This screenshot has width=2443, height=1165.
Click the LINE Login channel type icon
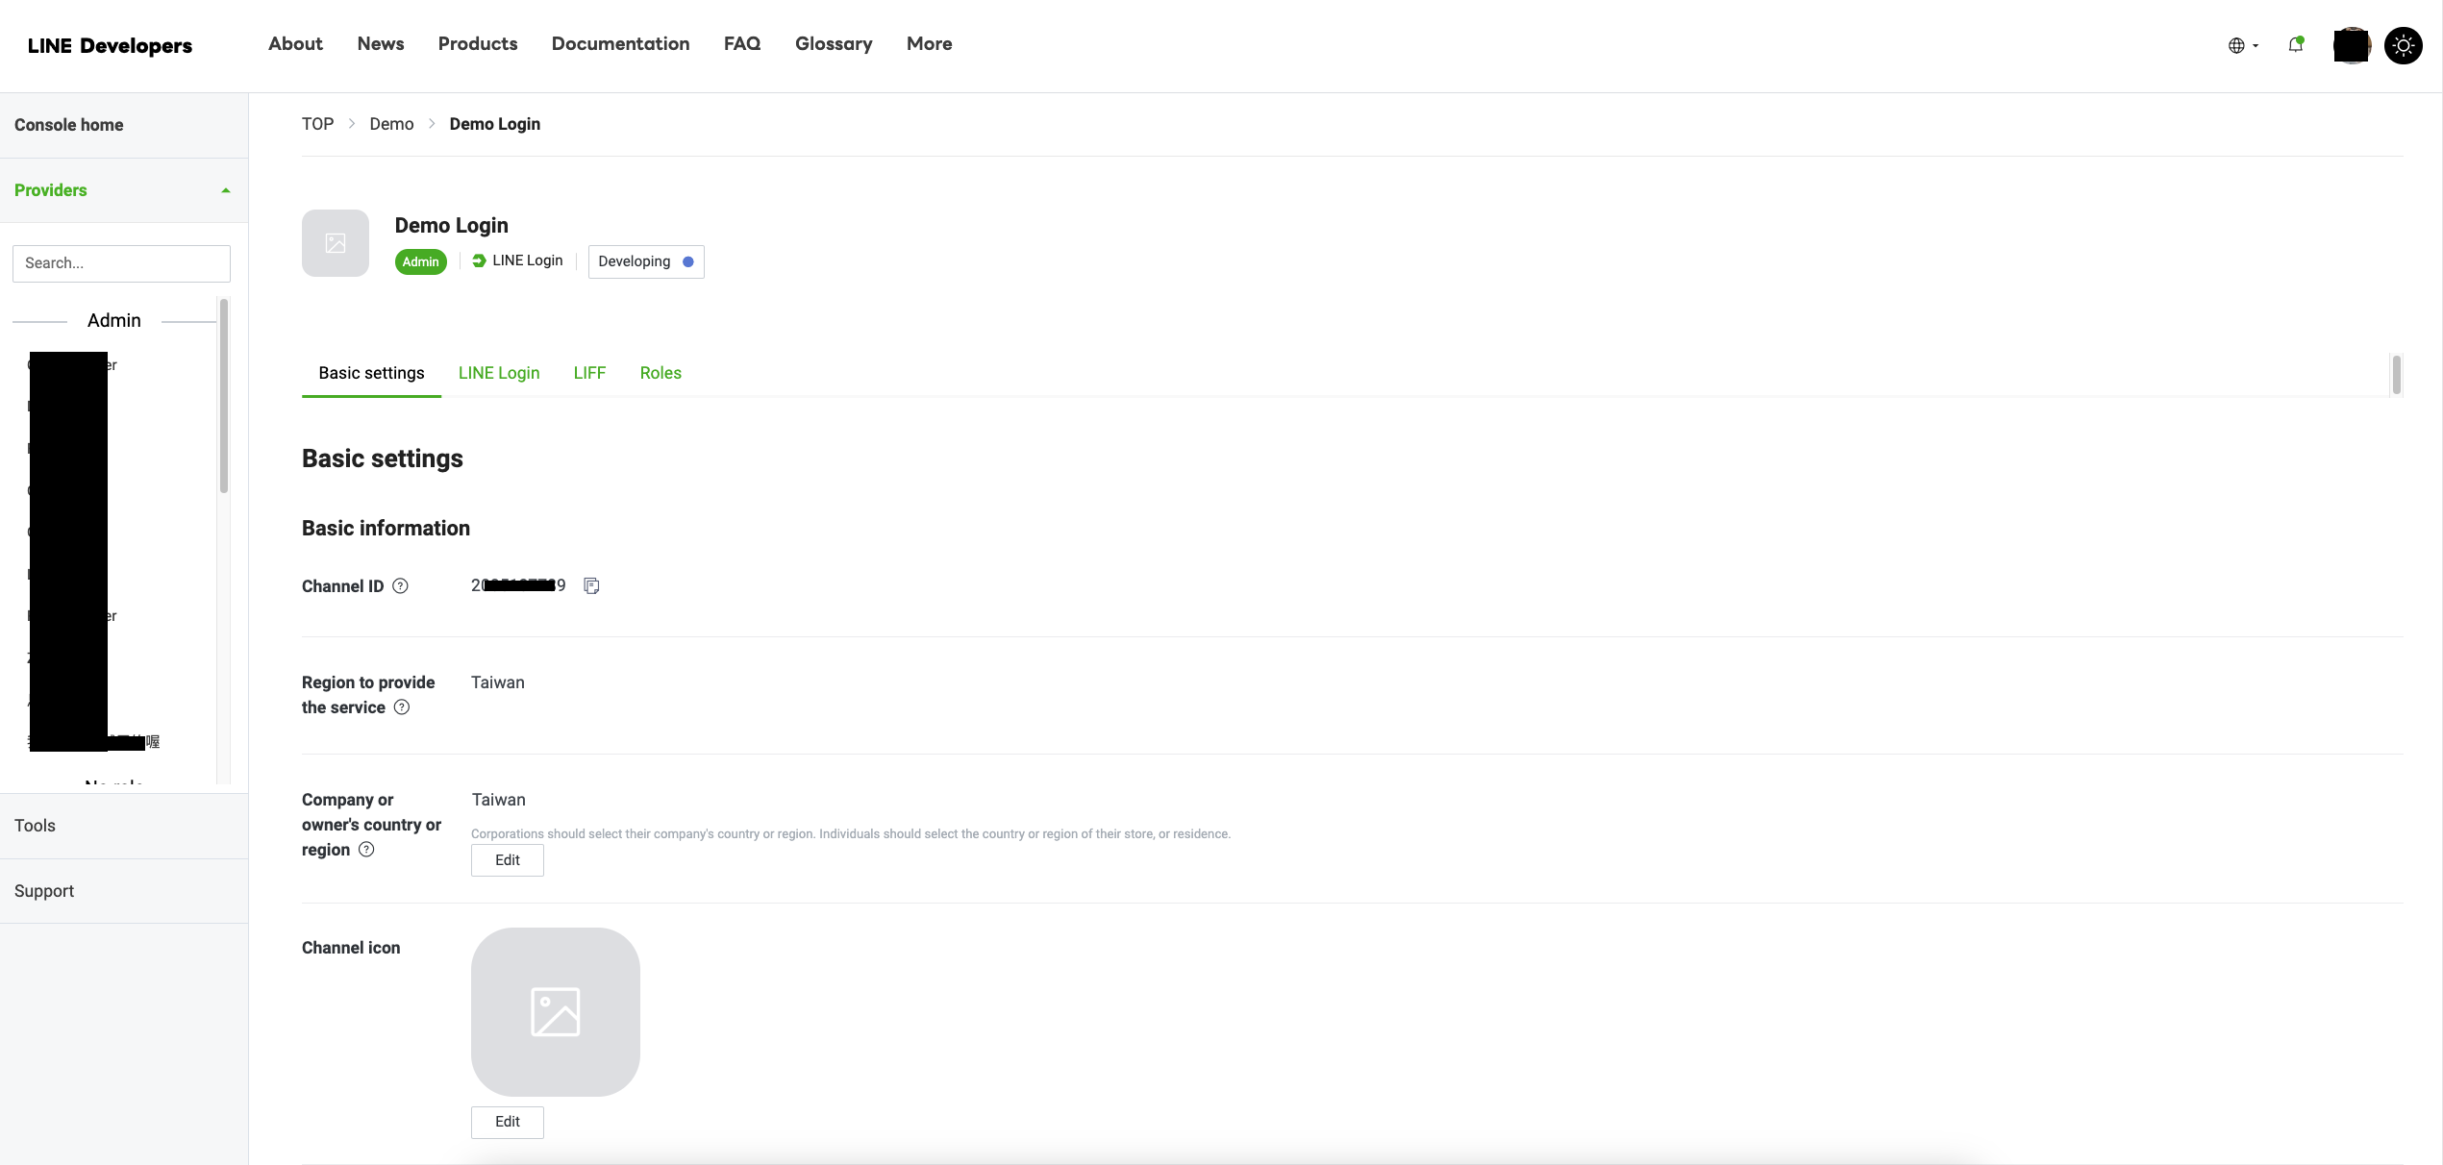click(x=479, y=260)
